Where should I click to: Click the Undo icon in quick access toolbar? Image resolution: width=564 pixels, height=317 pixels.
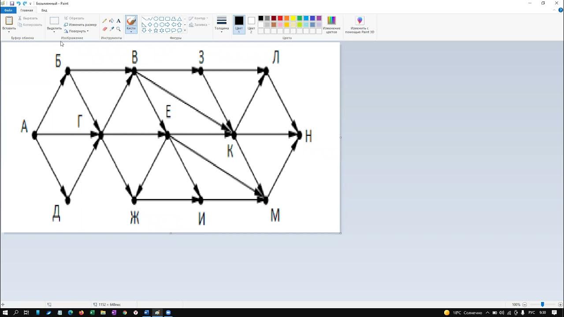19,4
